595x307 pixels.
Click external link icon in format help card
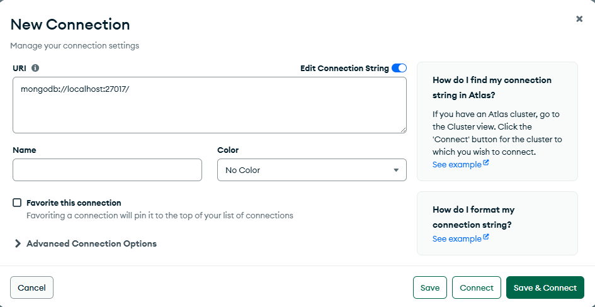pyautogui.click(x=486, y=238)
